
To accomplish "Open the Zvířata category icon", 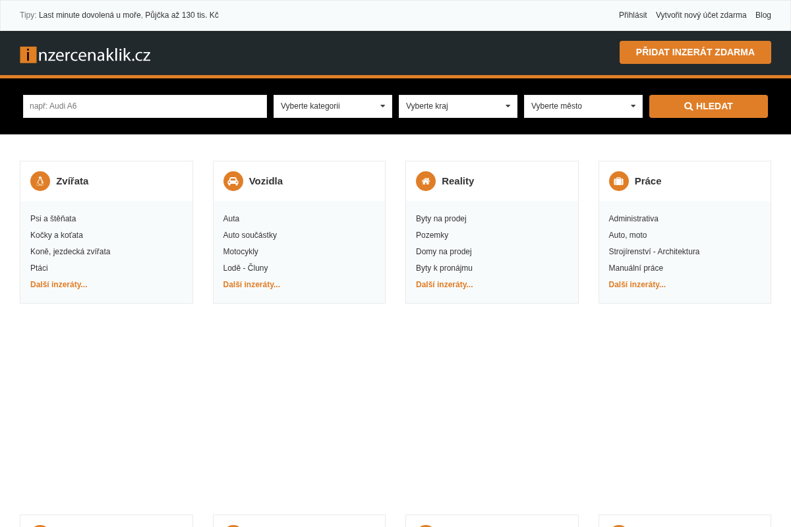I will [40, 181].
